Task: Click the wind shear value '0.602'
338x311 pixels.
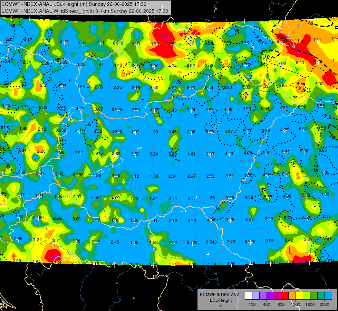Action: [78, 175]
